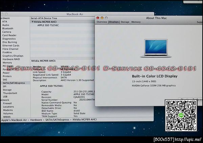Click the MacBook Air image in About This Mac
This screenshot has width=203, height=143.
156,48
